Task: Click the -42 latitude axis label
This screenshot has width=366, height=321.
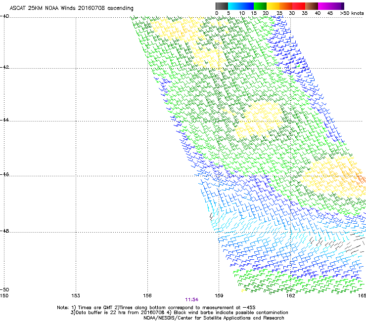Action: tap(4, 67)
